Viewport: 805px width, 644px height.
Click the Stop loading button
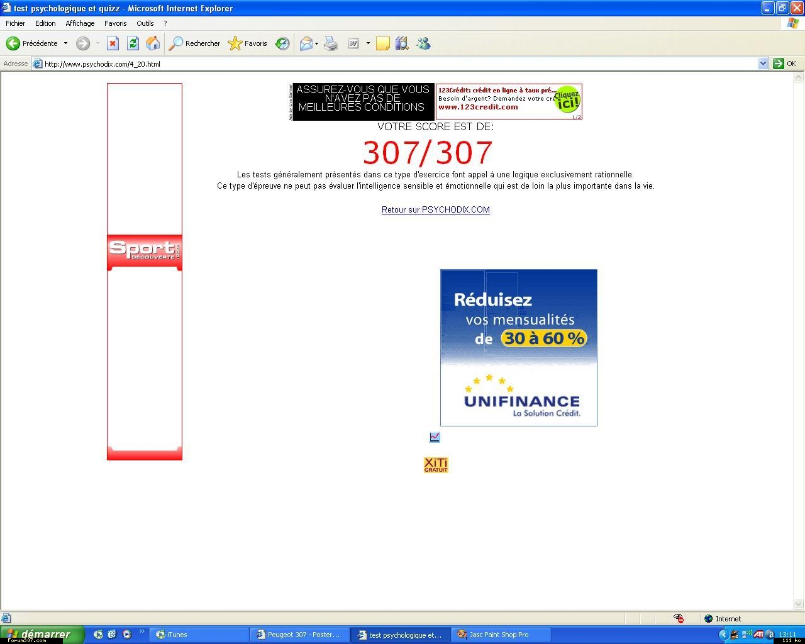(113, 43)
